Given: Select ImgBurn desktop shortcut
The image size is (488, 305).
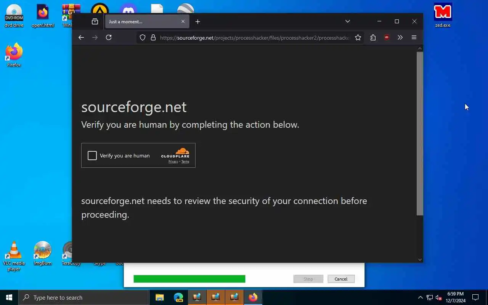Looking at the screenshot, I should pos(43,254).
